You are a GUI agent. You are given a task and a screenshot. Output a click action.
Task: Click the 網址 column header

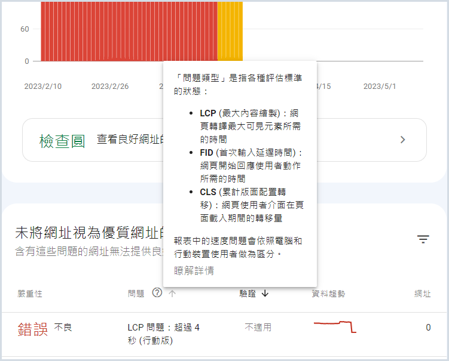coord(423,294)
